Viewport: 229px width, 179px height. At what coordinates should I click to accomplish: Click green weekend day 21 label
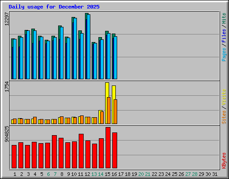click(148, 174)
